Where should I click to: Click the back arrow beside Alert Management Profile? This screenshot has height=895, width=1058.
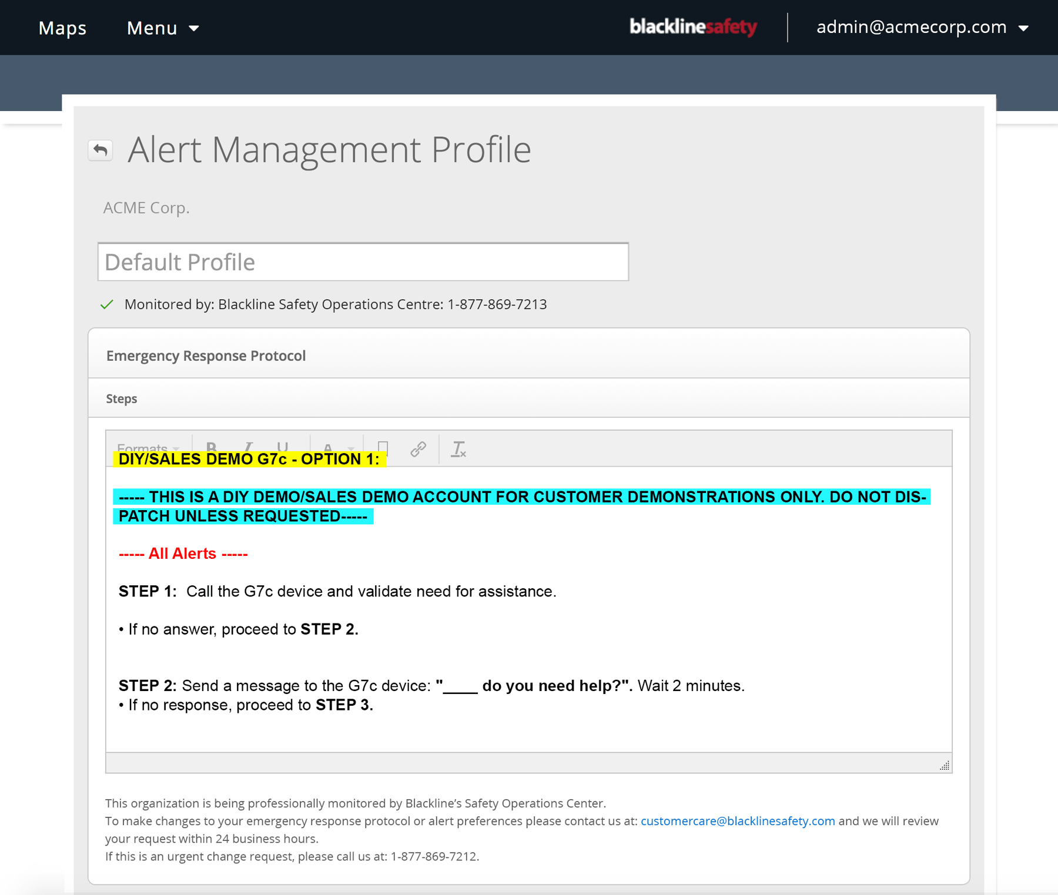pos(100,150)
